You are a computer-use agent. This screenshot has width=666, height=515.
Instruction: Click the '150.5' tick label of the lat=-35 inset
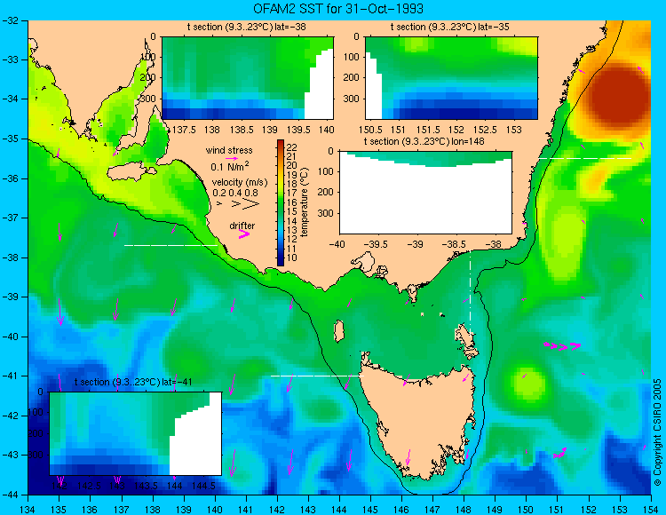pyautogui.click(x=373, y=130)
